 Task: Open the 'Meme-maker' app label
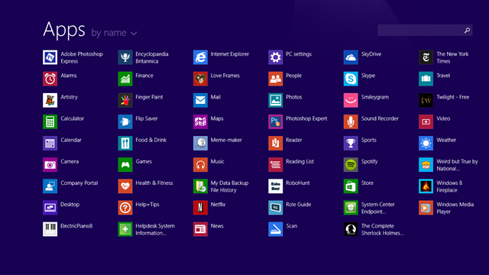point(226,140)
